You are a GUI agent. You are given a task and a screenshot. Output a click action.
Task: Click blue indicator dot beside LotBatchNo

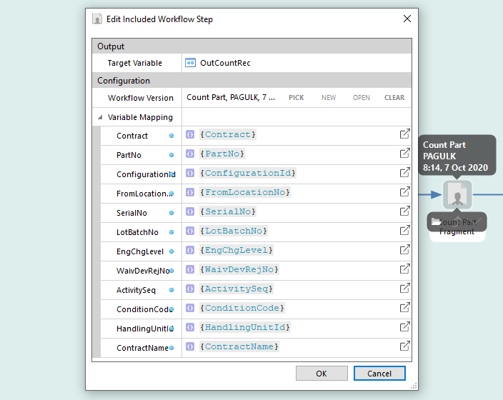[171, 232]
